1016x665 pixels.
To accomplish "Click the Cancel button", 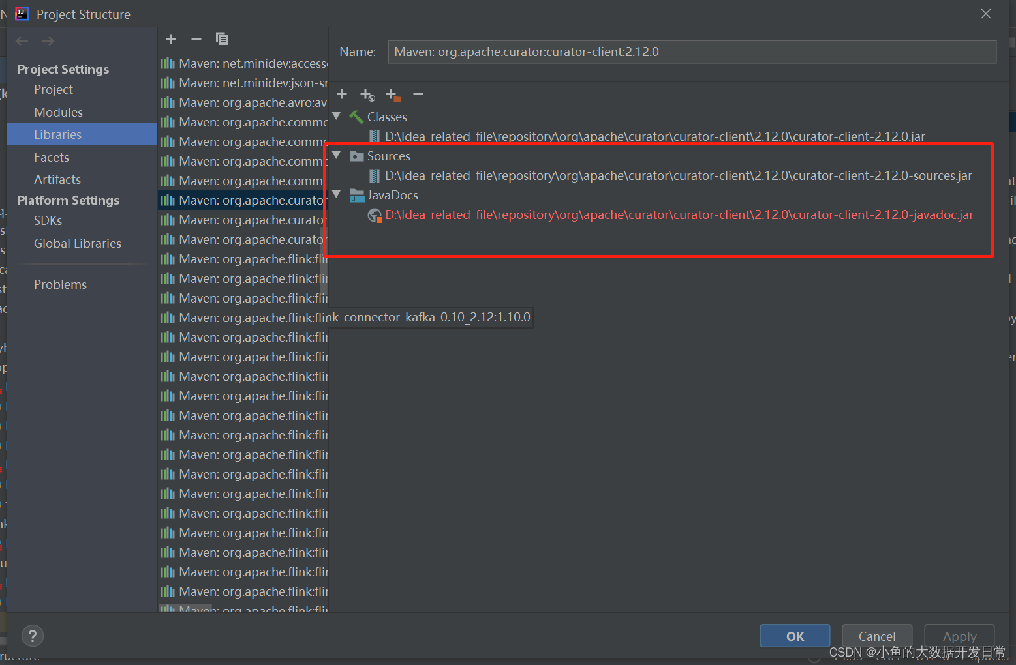I will tap(877, 636).
